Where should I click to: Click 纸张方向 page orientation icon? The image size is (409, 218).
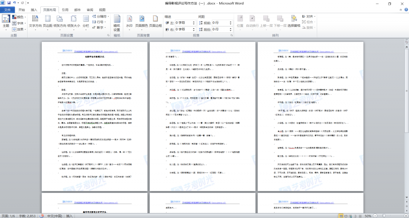click(x=60, y=22)
